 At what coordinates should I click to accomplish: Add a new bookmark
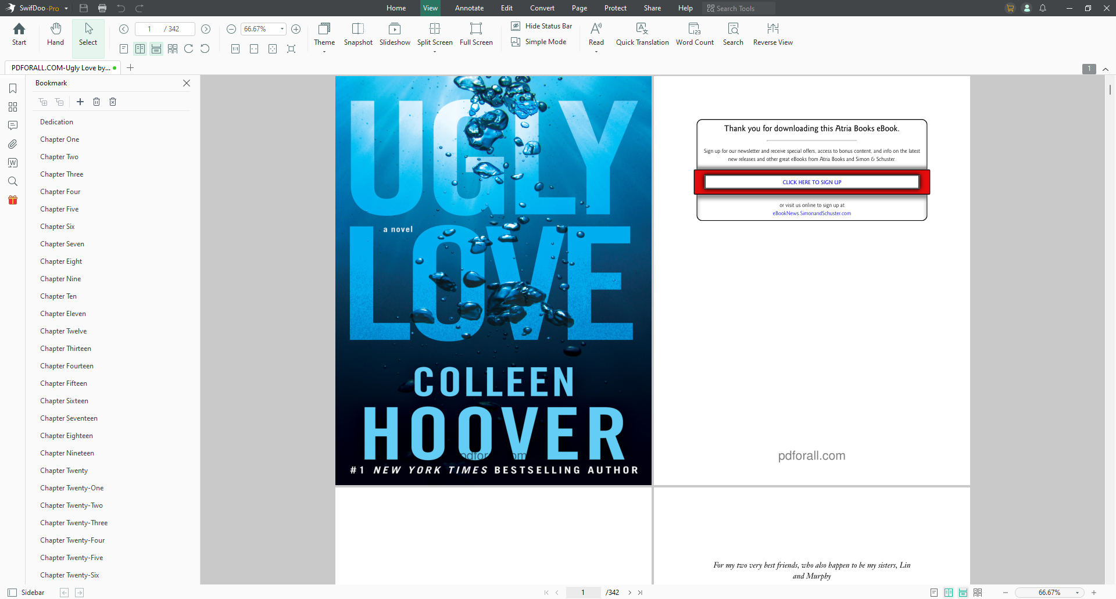tap(80, 102)
